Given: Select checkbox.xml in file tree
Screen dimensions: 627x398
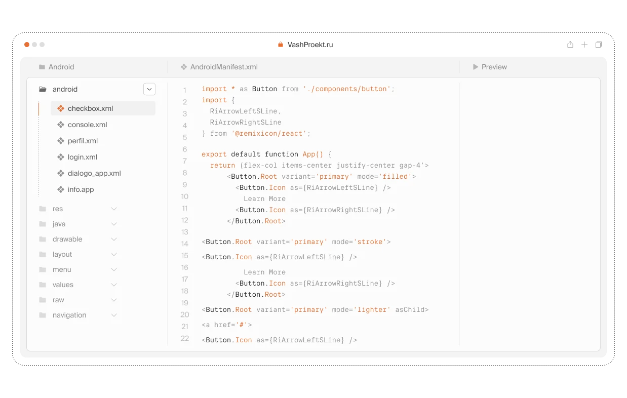Looking at the screenshot, I should 103,108.
